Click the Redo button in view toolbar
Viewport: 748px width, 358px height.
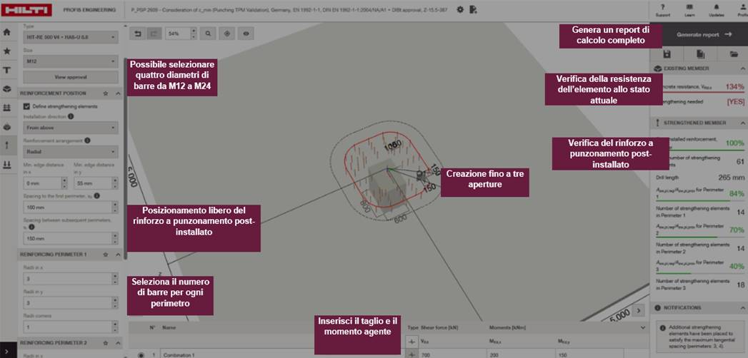click(x=154, y=34)
